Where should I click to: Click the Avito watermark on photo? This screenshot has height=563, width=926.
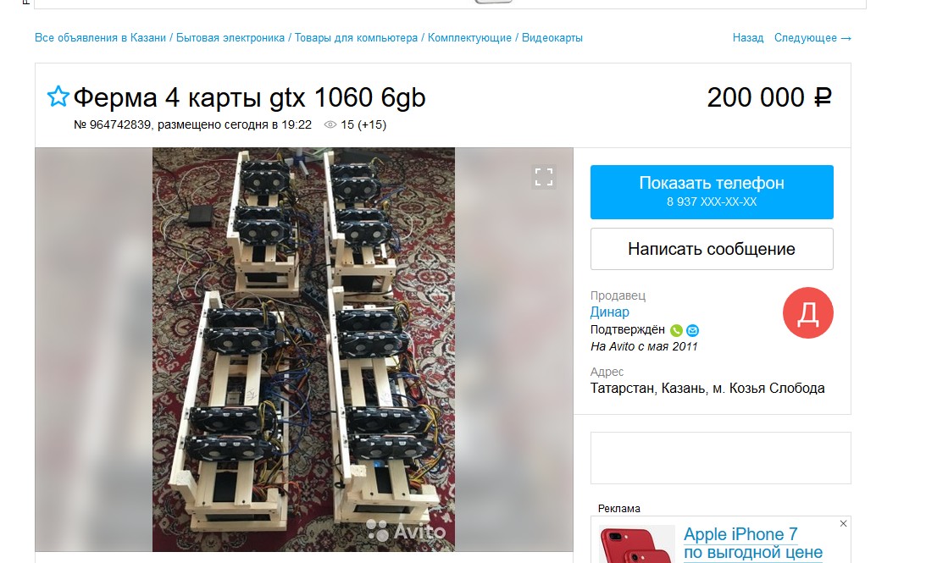(x=407, y=531)
